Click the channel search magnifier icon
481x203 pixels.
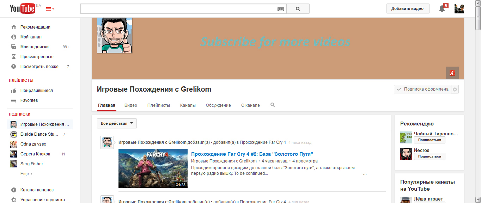[273, 105]
